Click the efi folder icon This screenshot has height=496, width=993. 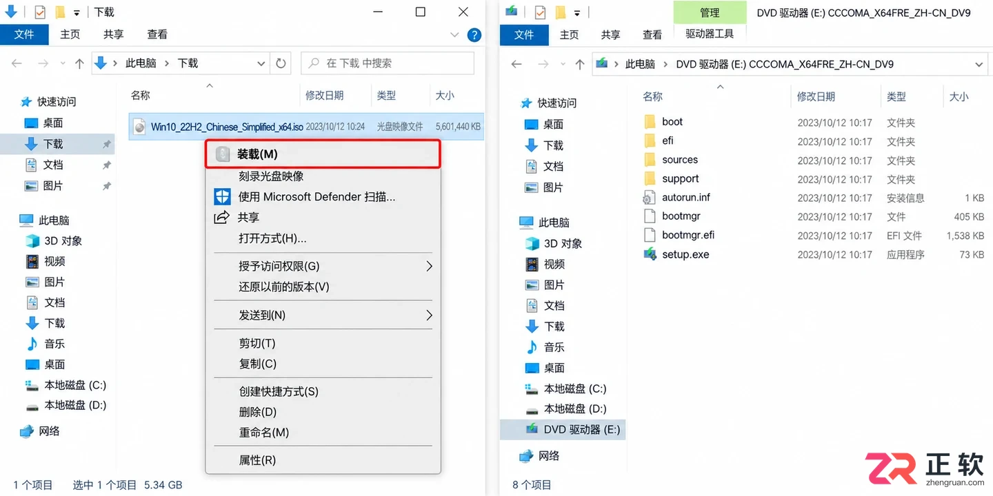pos(650,141)
